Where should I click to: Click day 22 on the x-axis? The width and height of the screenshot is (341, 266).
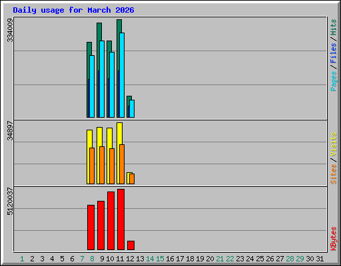click(230, 259)
